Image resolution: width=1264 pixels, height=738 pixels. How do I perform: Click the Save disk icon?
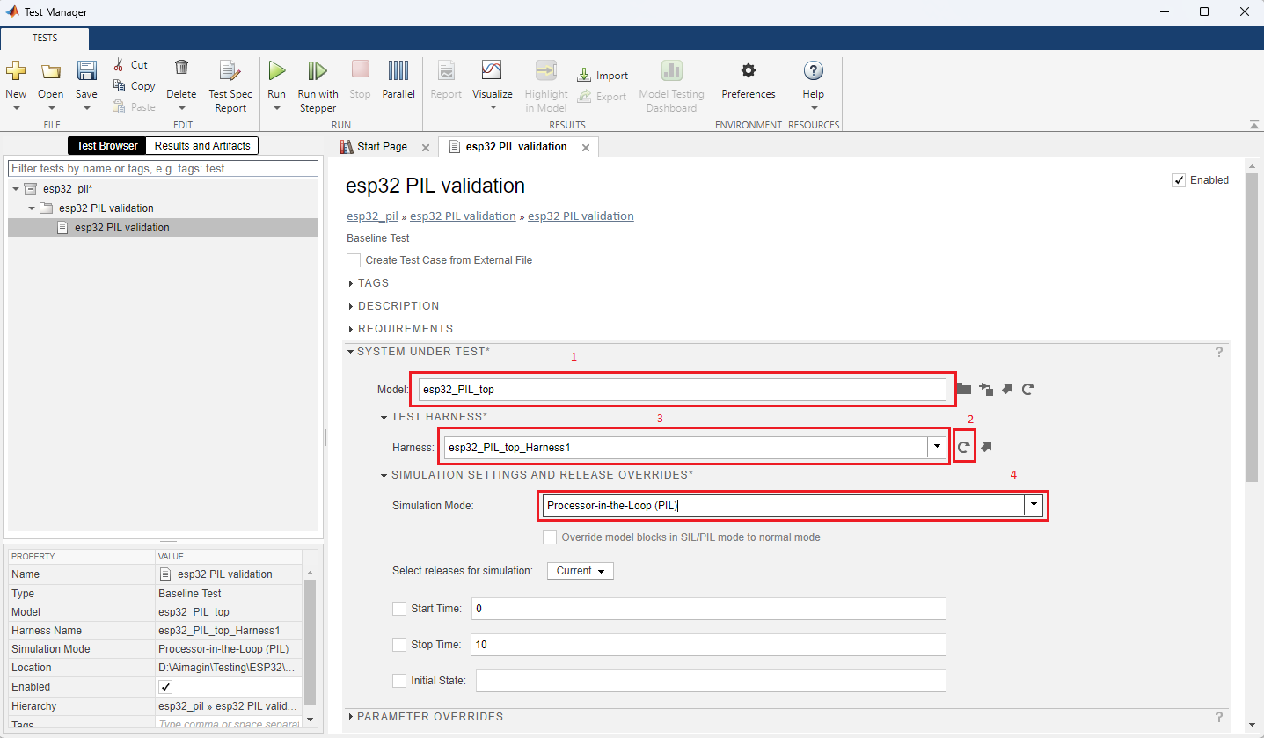pos(86,71)
